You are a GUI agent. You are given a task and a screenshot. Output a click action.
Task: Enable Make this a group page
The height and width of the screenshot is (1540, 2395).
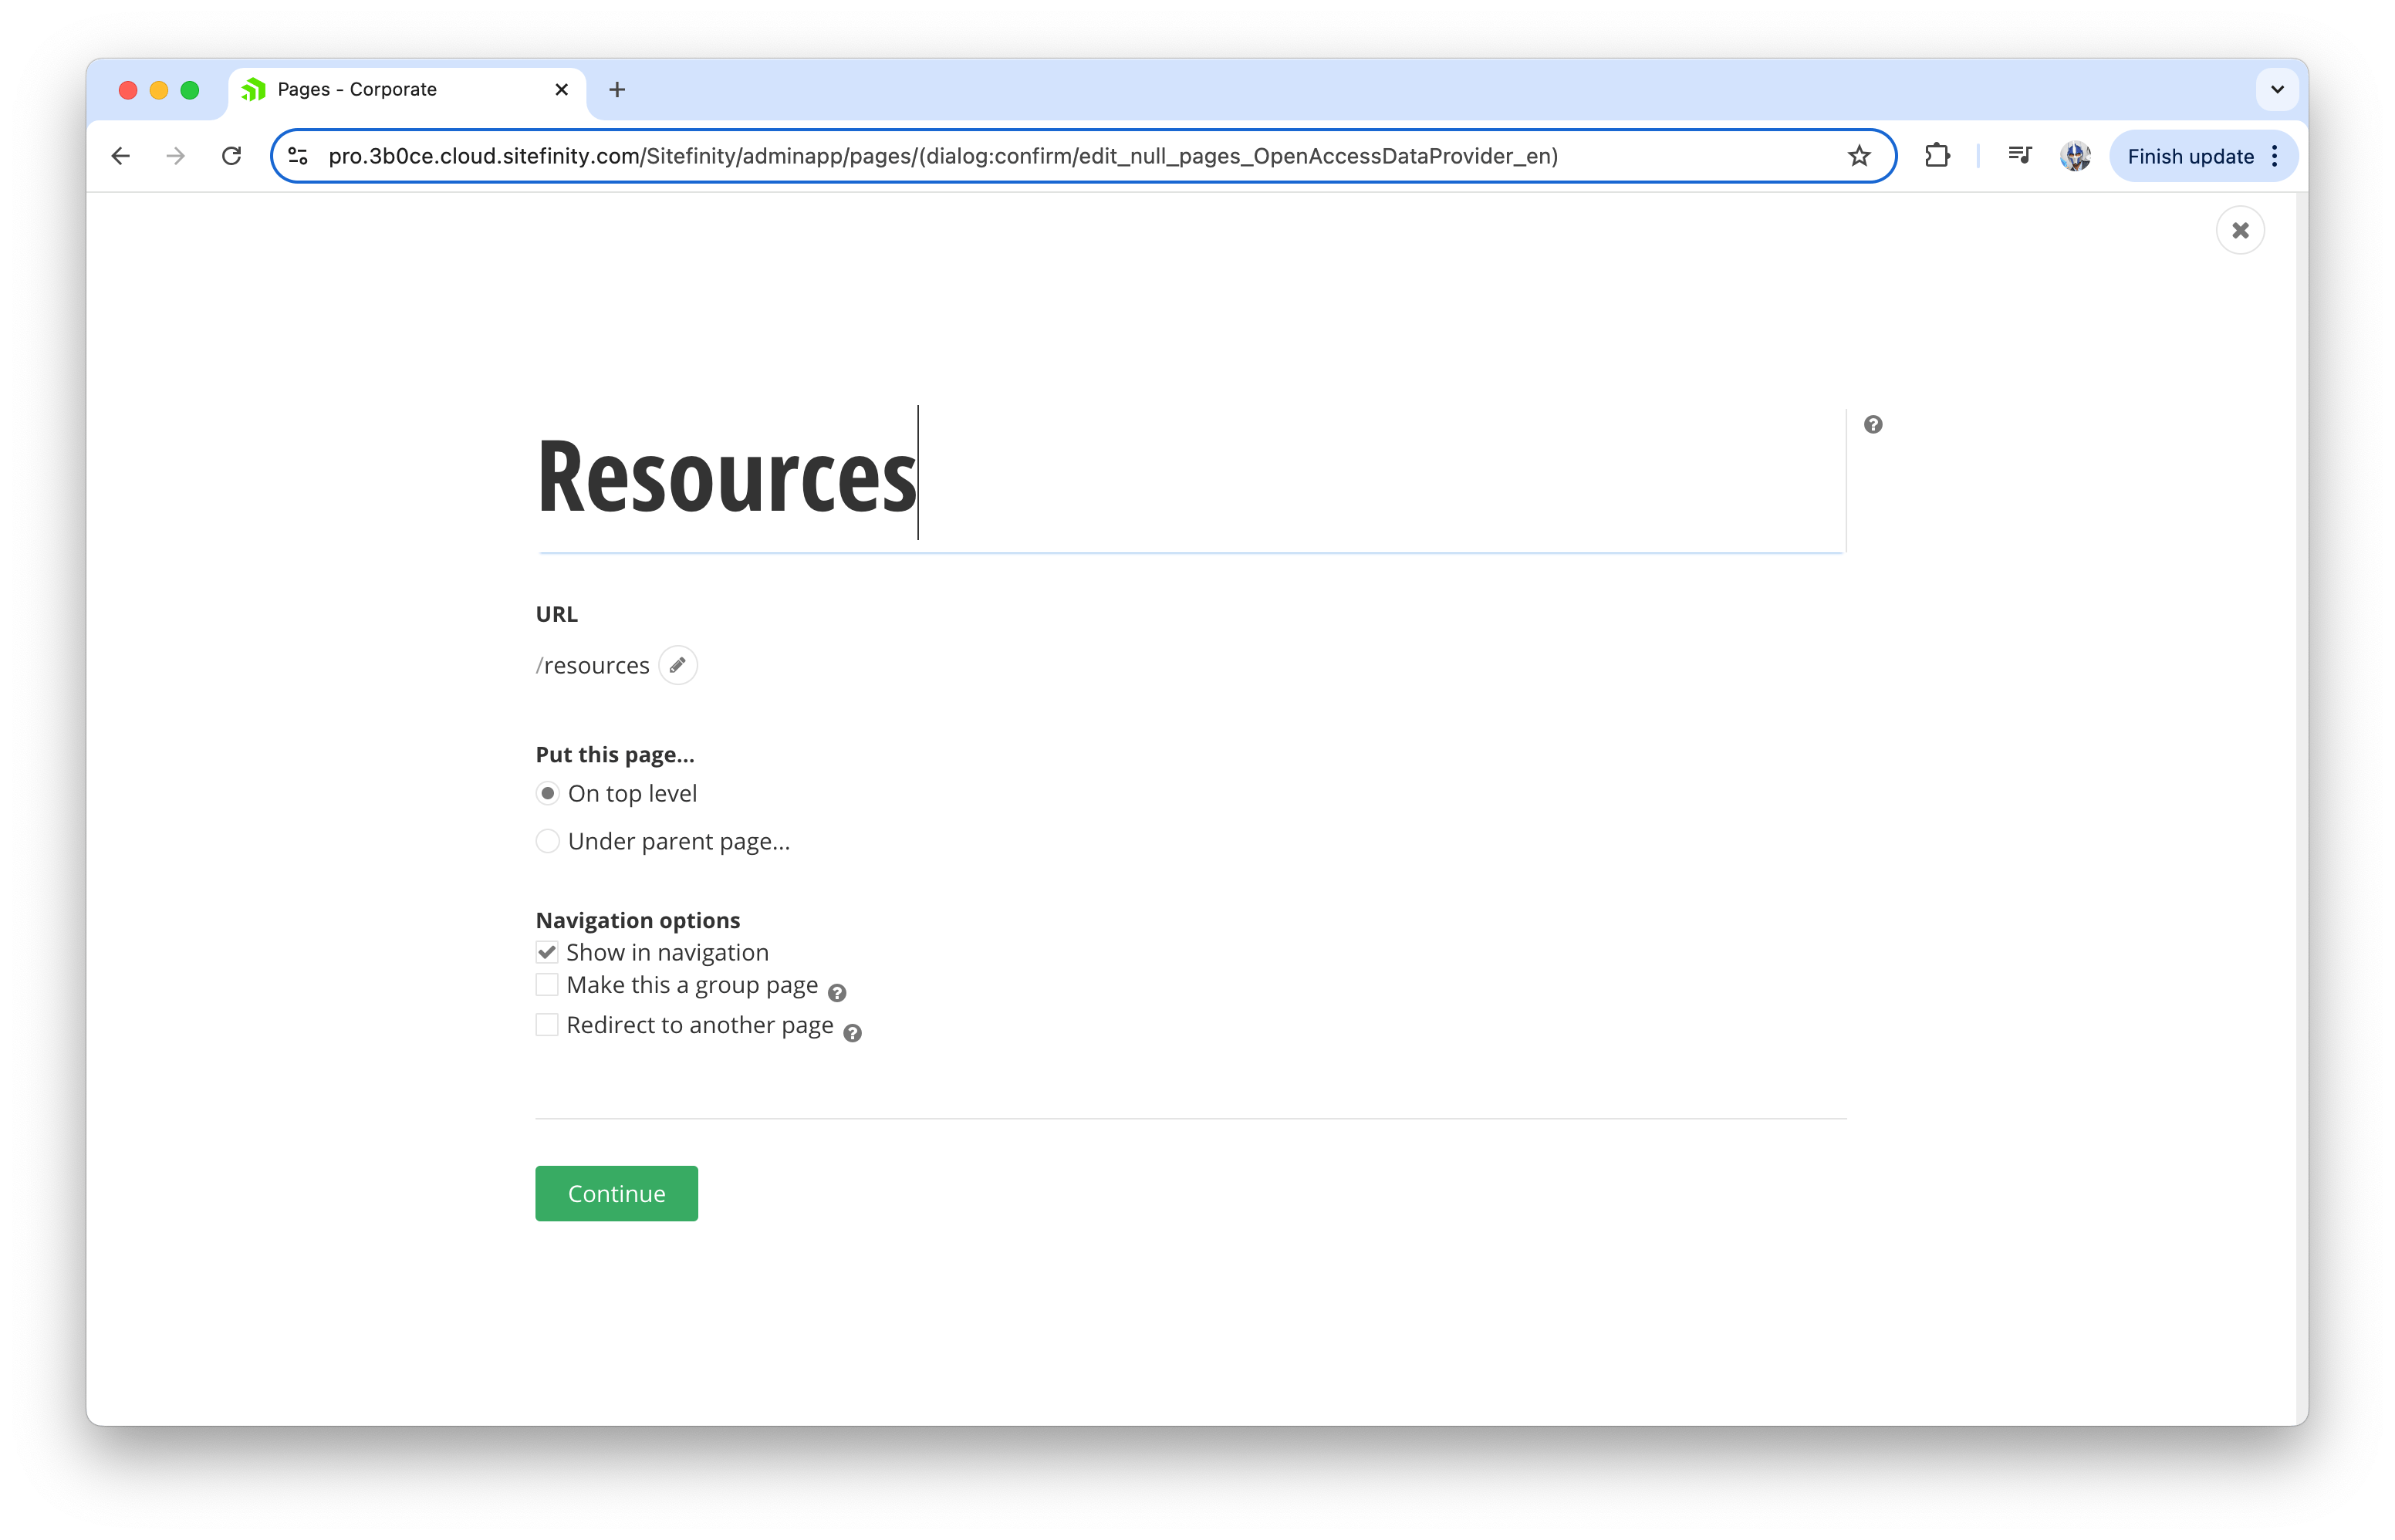(x=547, y=985)
